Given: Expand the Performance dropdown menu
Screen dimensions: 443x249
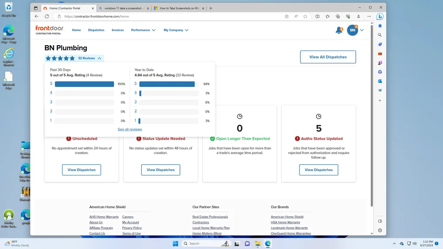Looking at the screenshot, I should [x=143, y=30].
